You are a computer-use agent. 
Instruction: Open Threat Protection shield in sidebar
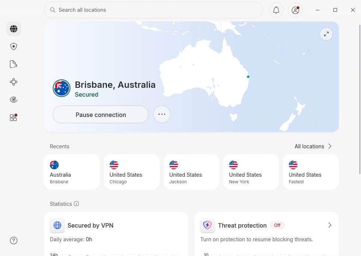(14, 46)
